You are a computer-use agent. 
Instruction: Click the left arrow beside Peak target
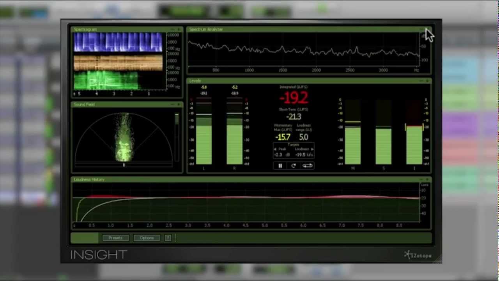coord(275,149)
